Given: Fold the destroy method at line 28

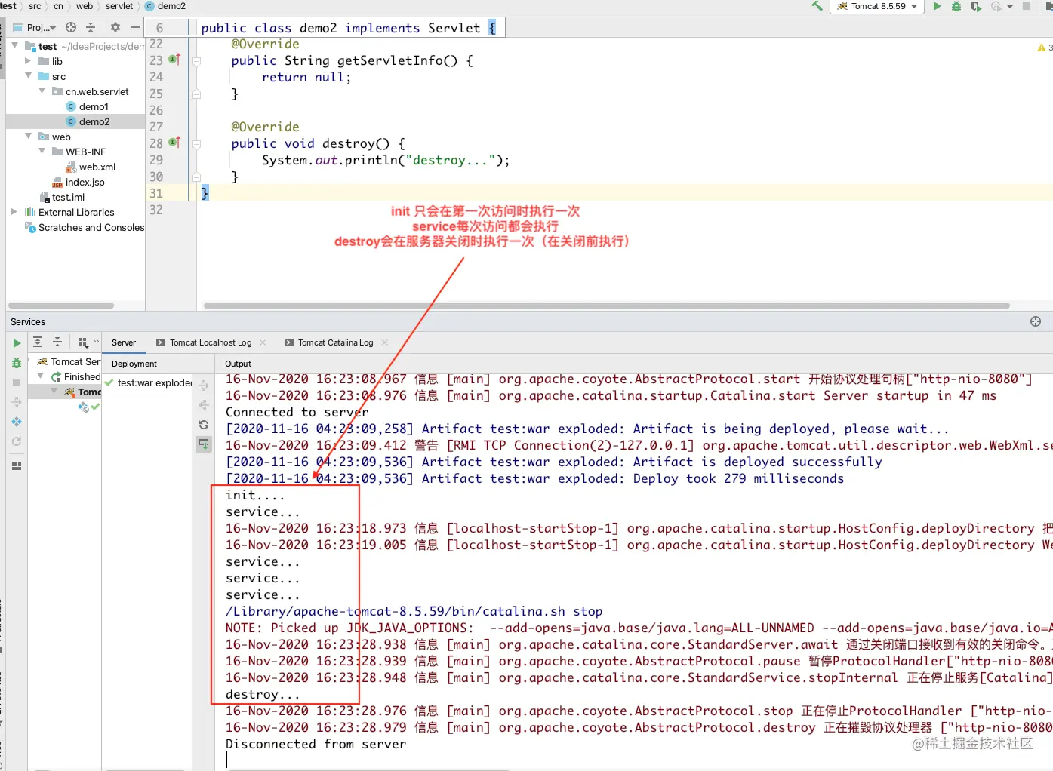Looking at the screenshot, I should (x=196, y=144).
